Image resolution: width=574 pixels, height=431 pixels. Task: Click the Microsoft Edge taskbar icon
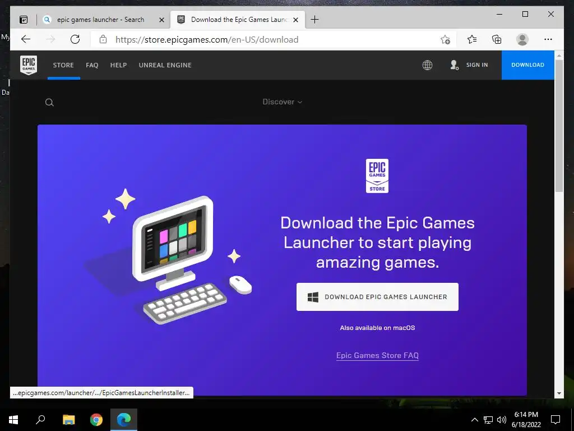click(124, 420)
